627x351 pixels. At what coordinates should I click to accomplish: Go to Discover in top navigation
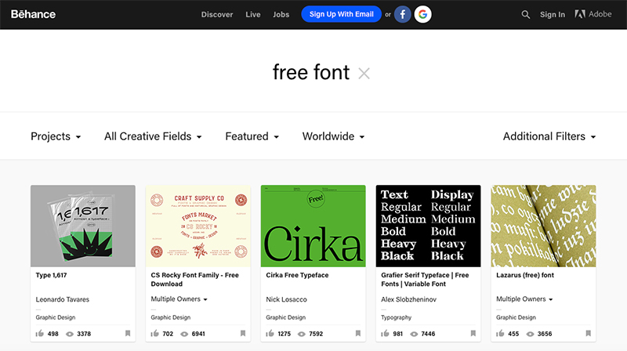tap(217, 14)
